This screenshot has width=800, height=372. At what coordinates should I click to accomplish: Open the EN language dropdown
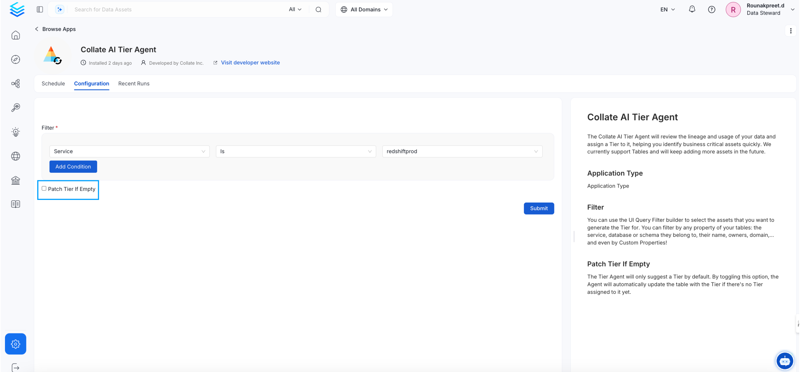click(x=667, y=9)
